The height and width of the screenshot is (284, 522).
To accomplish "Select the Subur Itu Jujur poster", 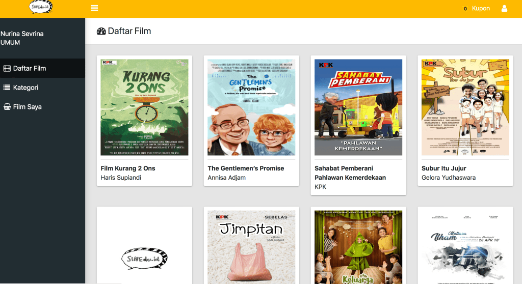I will (x=465, y=107).
